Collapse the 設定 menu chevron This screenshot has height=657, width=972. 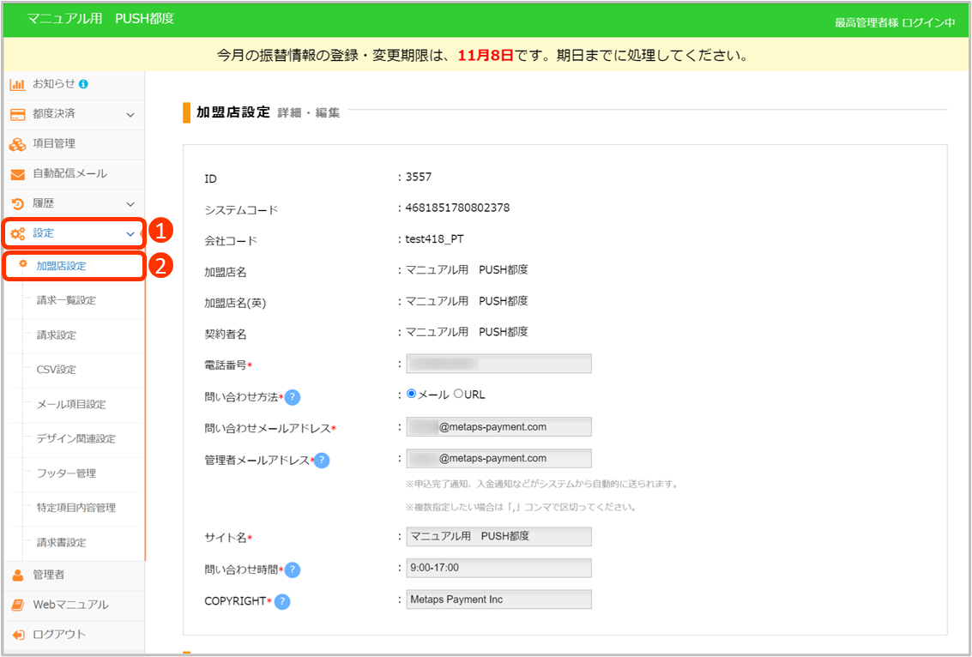[130, 233]
